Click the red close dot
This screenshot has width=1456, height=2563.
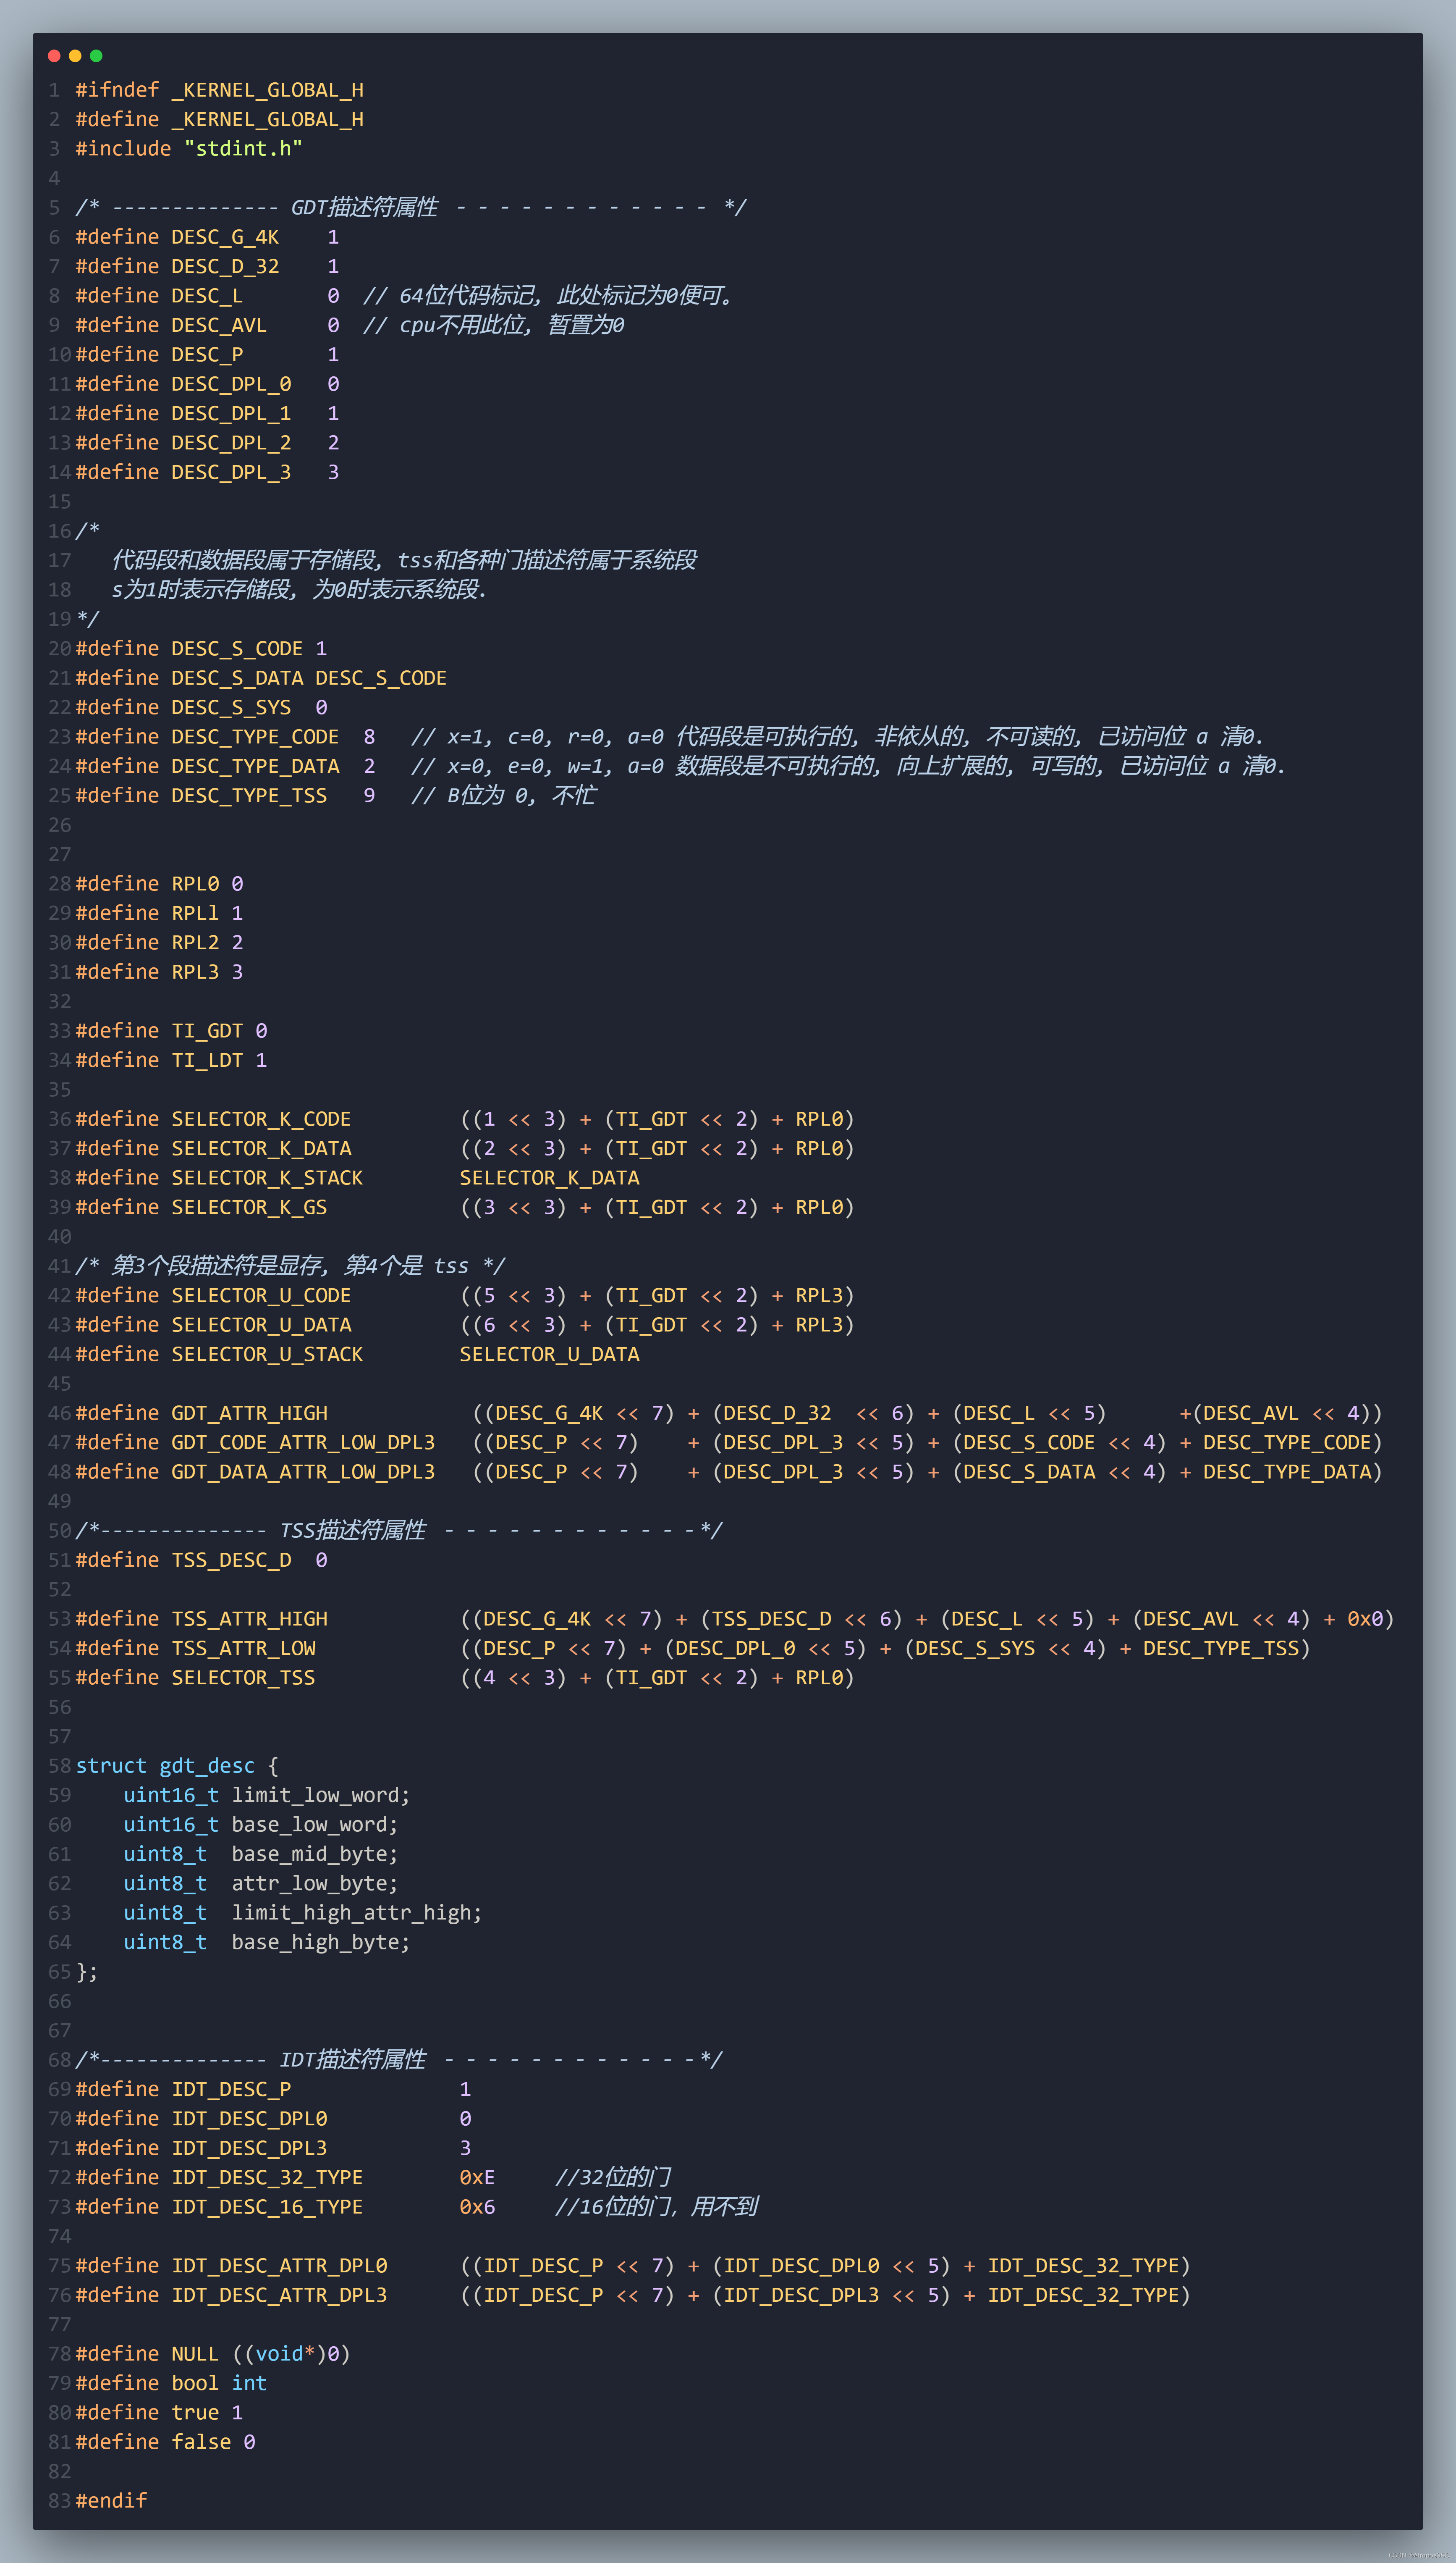pyautogui.click(x=54, y=56)
